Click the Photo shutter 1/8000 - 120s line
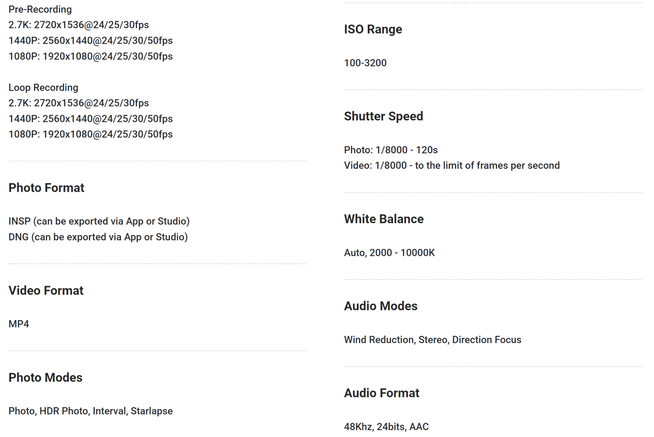Viewport: 654px width, 437px height. pyautogui.click(x=391, y=150)
